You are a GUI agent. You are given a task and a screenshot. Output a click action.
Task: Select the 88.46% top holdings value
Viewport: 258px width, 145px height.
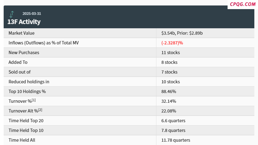coord(169,91)
